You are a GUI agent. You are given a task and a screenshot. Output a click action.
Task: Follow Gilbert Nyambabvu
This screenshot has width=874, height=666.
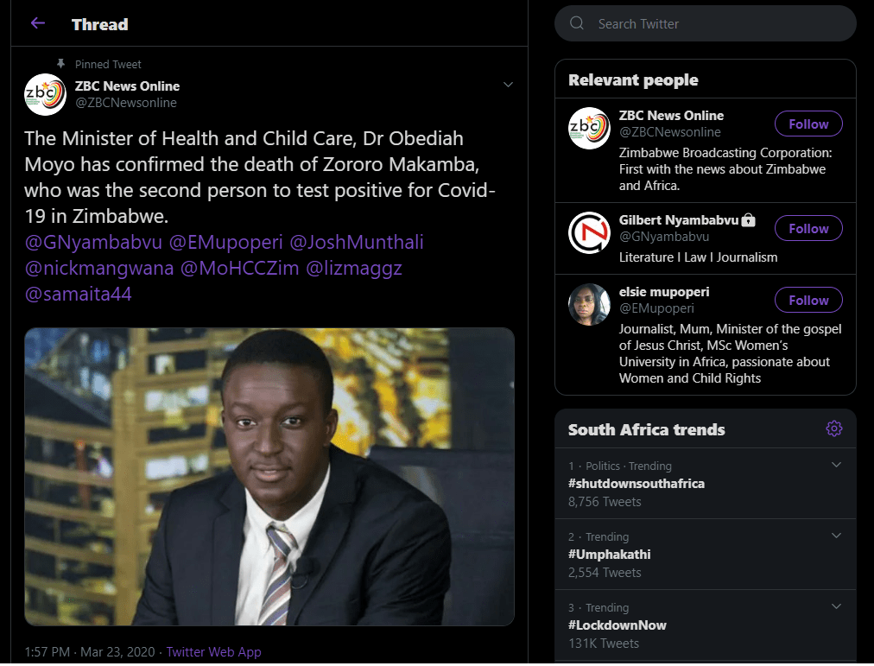point(808,229)
